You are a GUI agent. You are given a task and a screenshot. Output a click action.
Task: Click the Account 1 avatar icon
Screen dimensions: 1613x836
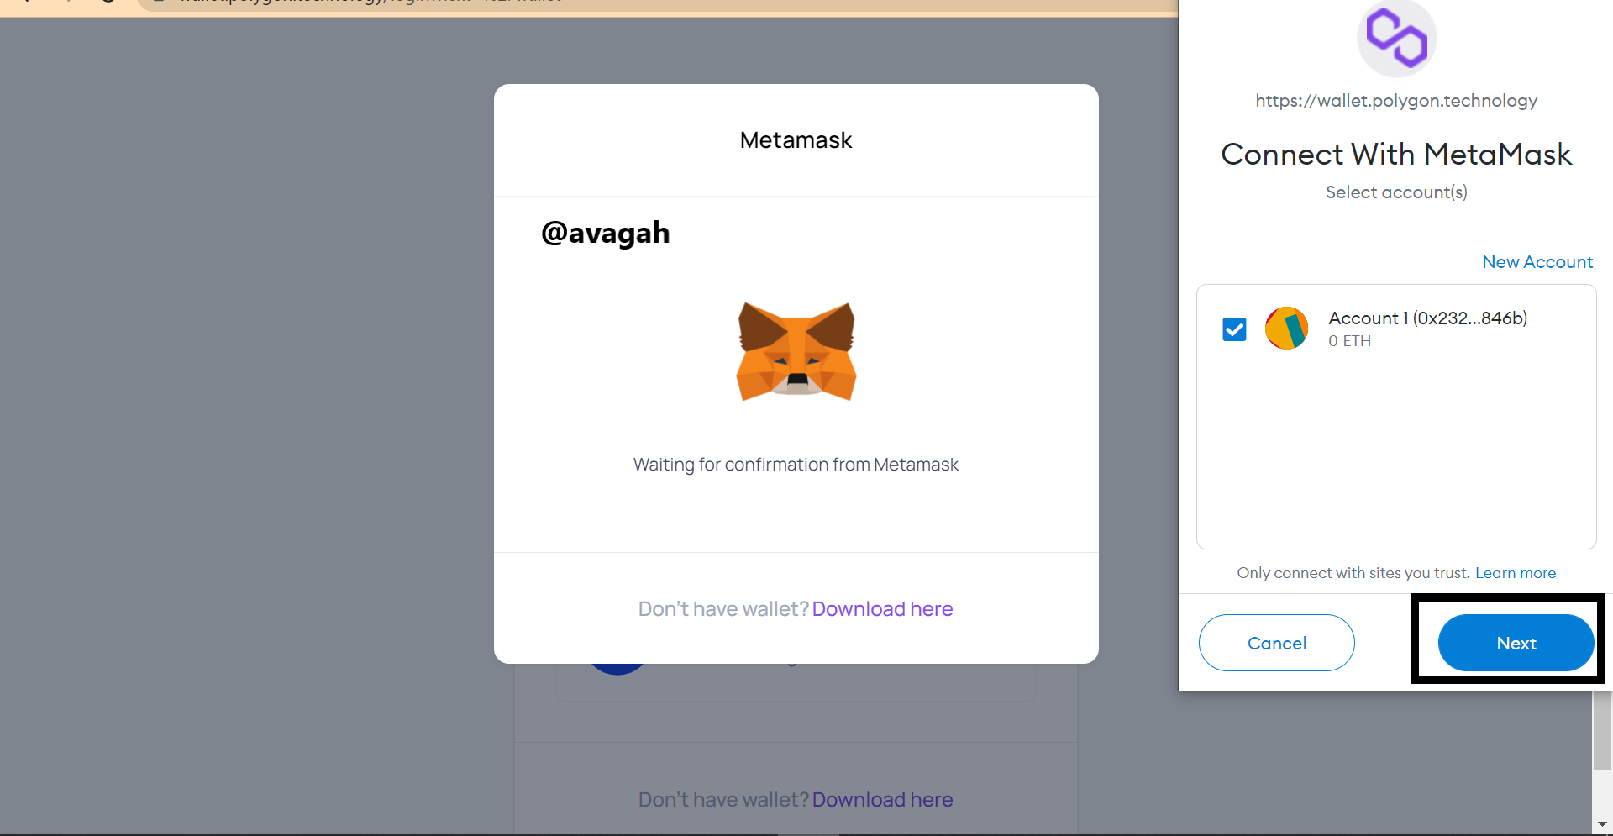(x=1286, y=329)
